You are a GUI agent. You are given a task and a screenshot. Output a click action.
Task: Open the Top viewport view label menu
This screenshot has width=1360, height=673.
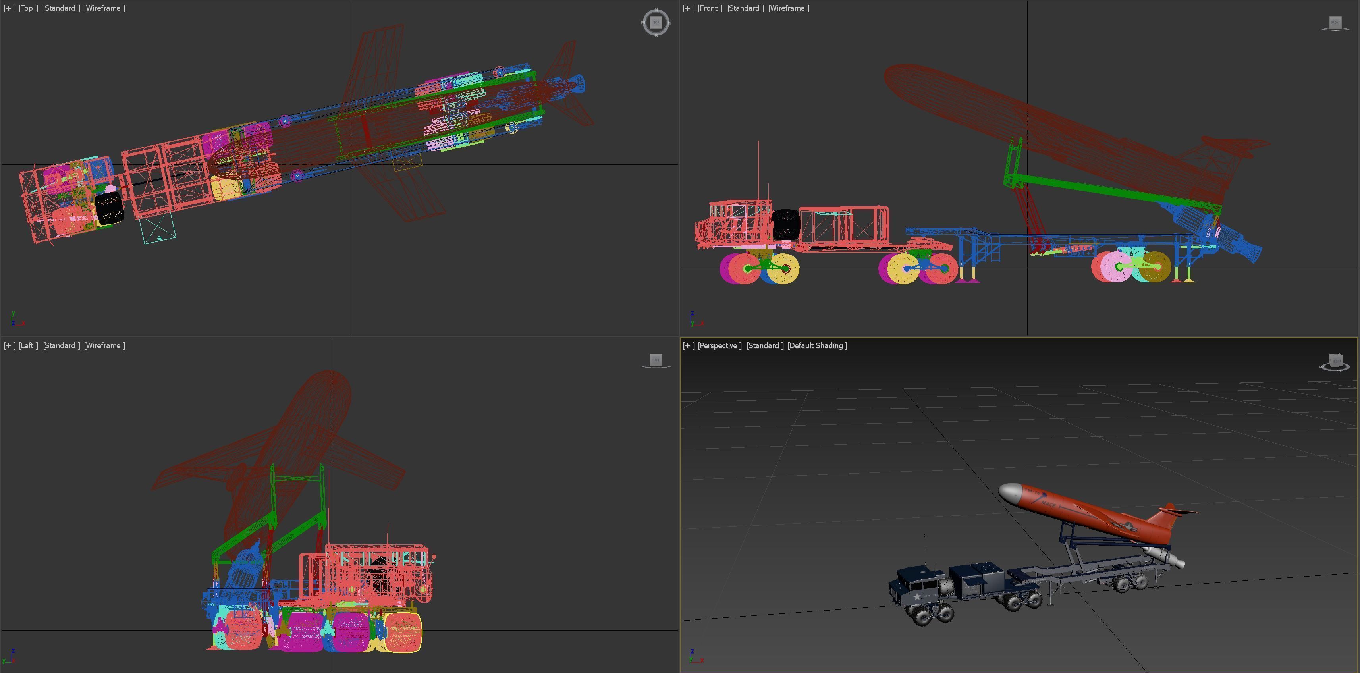point(29,8)
